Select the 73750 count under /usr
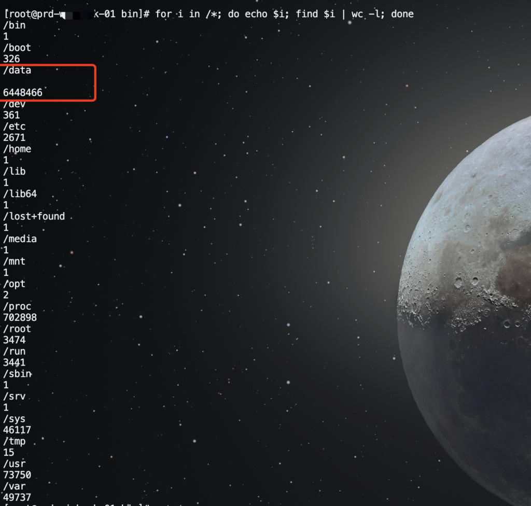 point(17,475)
